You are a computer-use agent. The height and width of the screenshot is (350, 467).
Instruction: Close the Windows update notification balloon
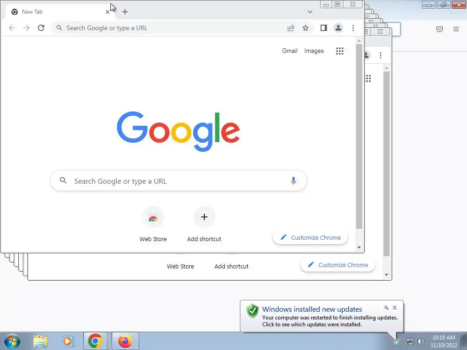pos(394,308)
